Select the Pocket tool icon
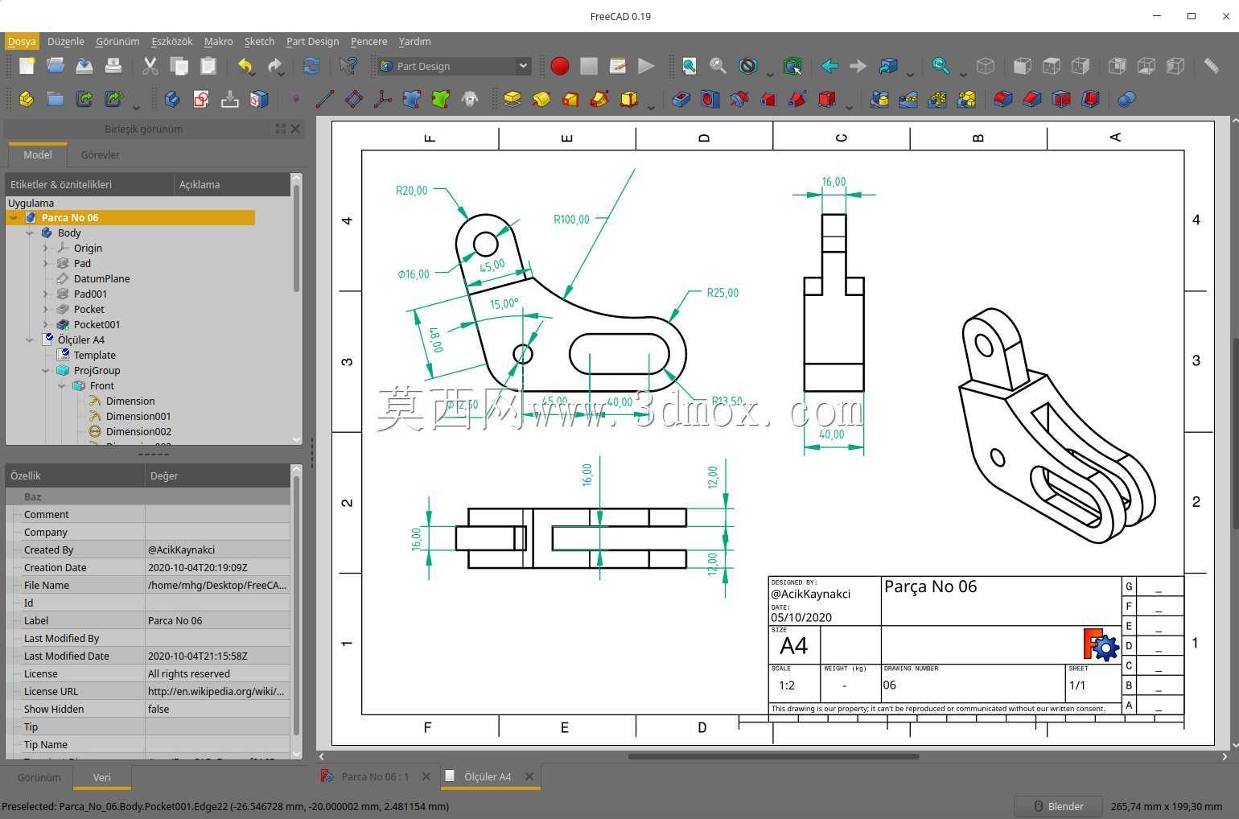The width and height of the screenshot is (1239, 819). coord(681,99)
